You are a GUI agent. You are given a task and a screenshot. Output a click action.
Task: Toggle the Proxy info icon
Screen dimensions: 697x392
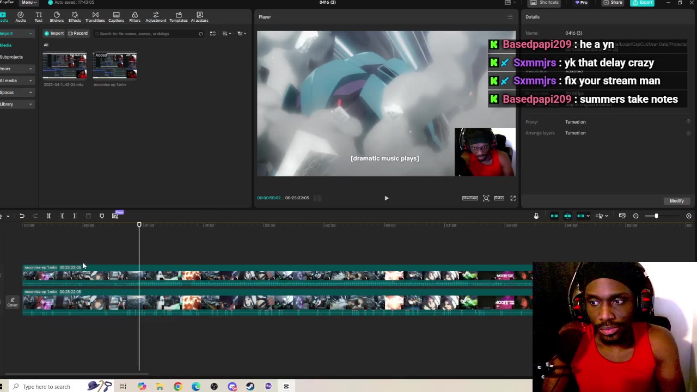(688, 122)
